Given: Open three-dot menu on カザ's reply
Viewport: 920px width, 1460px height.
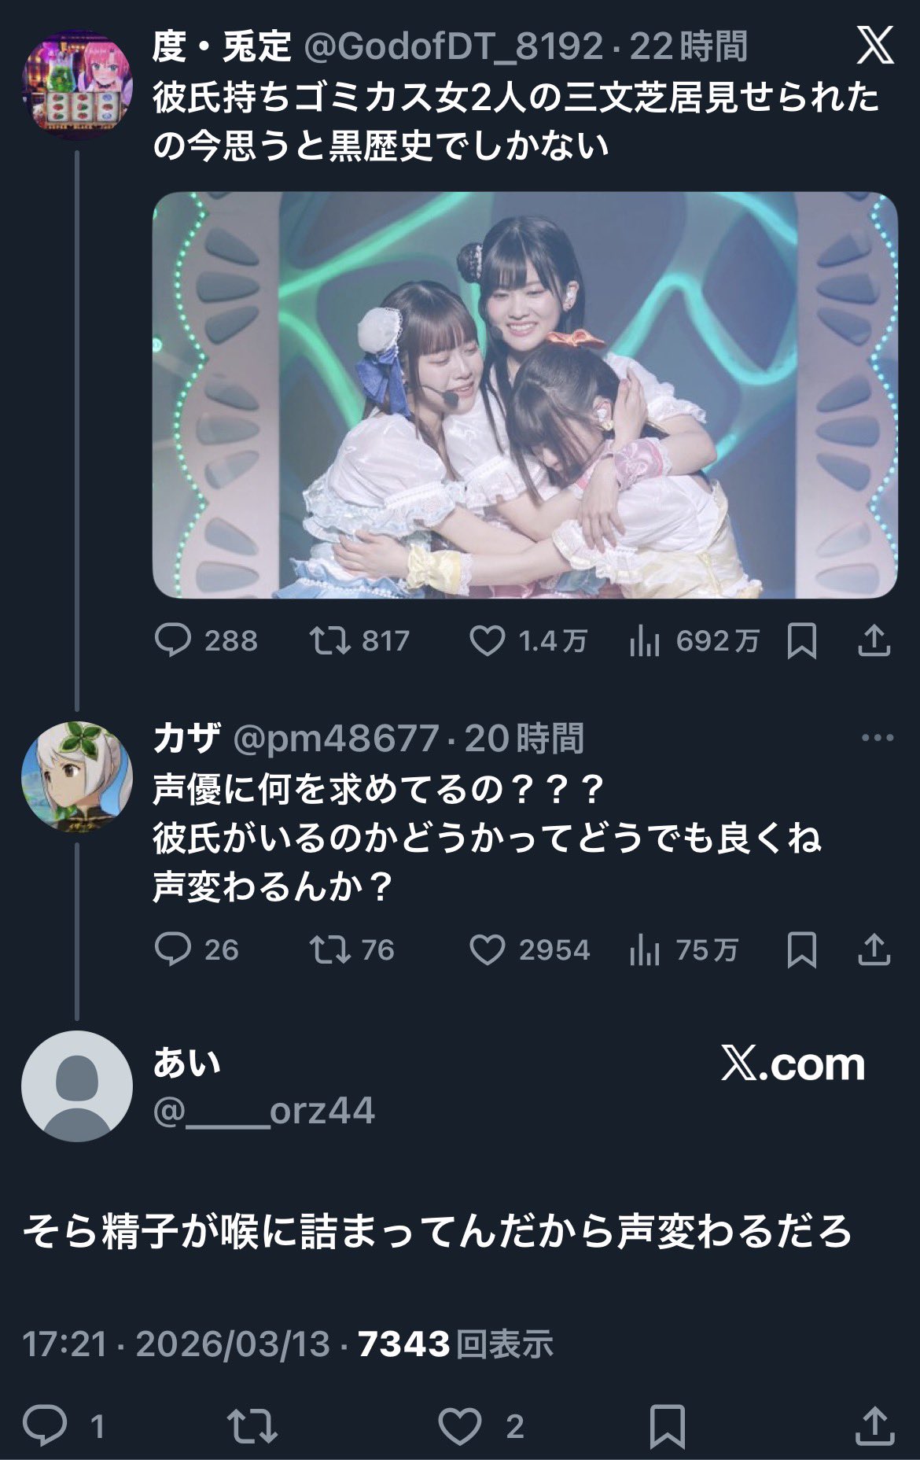Looking at the screenshot, I should pos(878,738).
